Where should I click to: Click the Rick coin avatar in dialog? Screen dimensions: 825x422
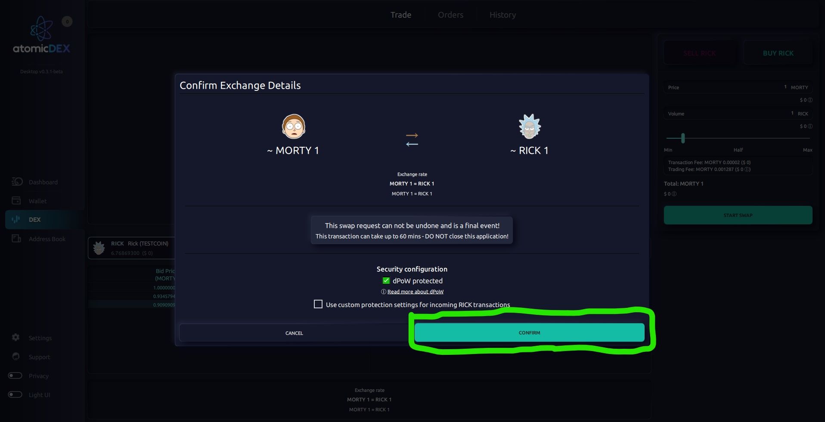tap(529, 126)
